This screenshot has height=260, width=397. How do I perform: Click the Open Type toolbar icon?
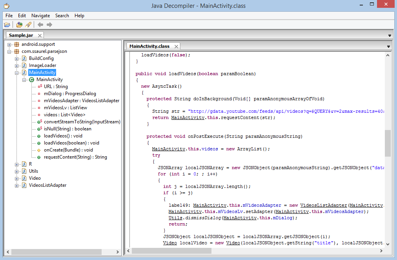point(19,25)
